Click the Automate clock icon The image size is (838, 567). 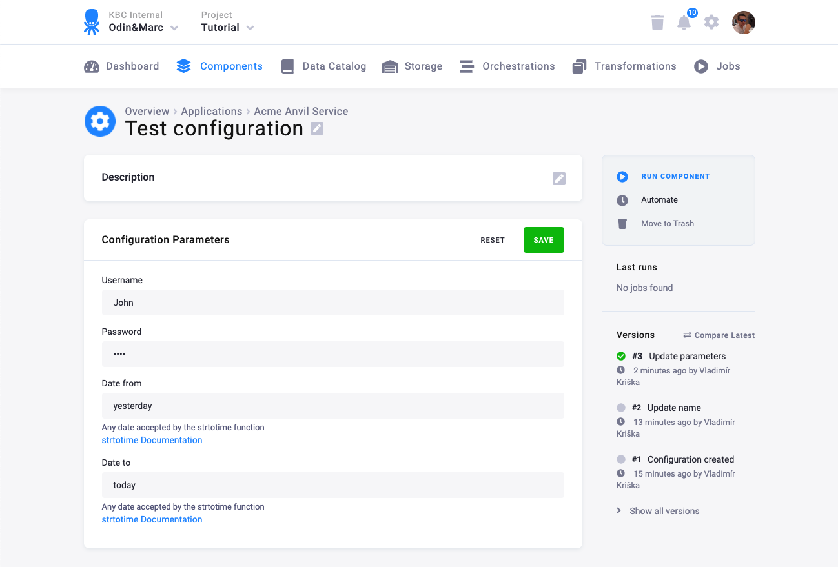(622, 200)
